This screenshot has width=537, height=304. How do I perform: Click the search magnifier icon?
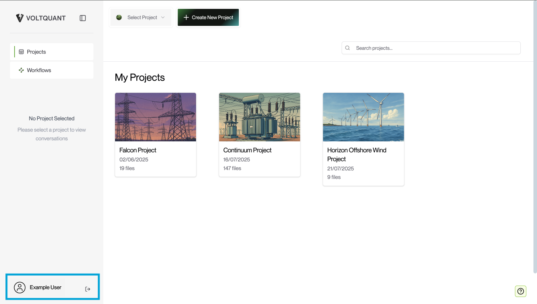pyautogui.click(x=348, y=48)
